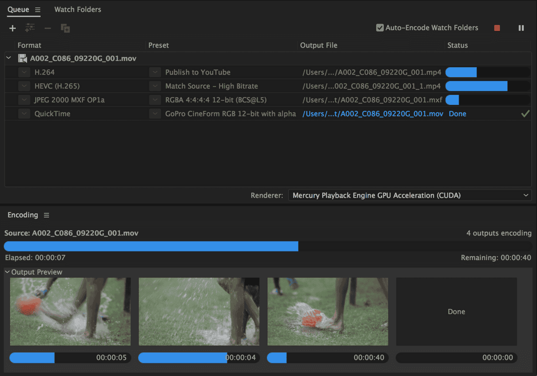Viewport: 537px width, 376px height.
Task: Click the Status column header
Action: (x=458, y=45)
